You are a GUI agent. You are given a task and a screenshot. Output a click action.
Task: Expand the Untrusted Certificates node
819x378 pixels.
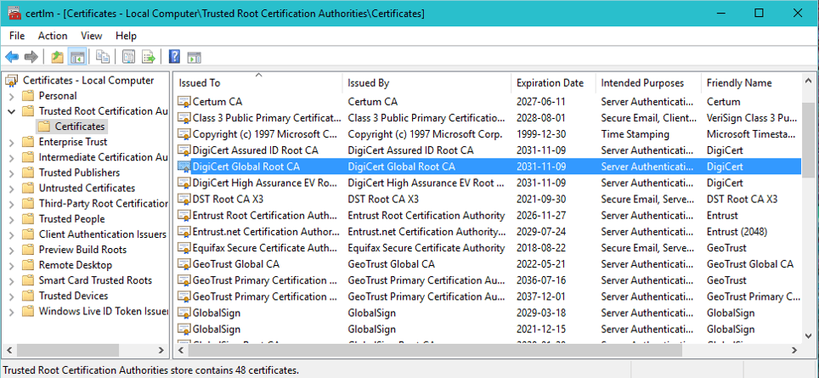[12, 189]
